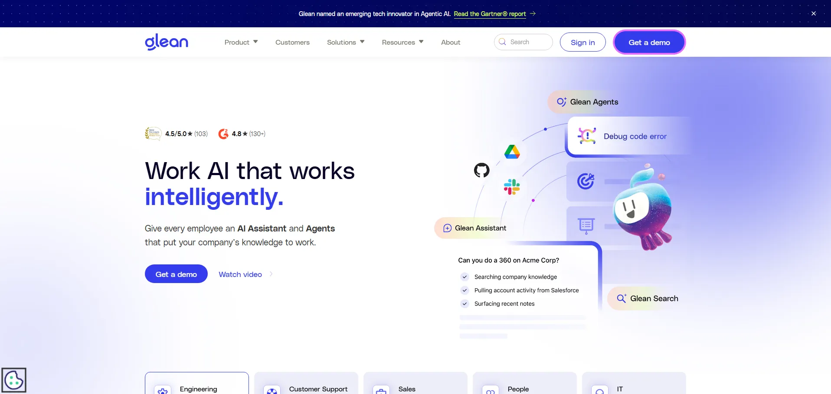Image resolution: width=831 pixels, height=394 pixels.
Task: Click the Slack icon
Action: pos(512,187)
